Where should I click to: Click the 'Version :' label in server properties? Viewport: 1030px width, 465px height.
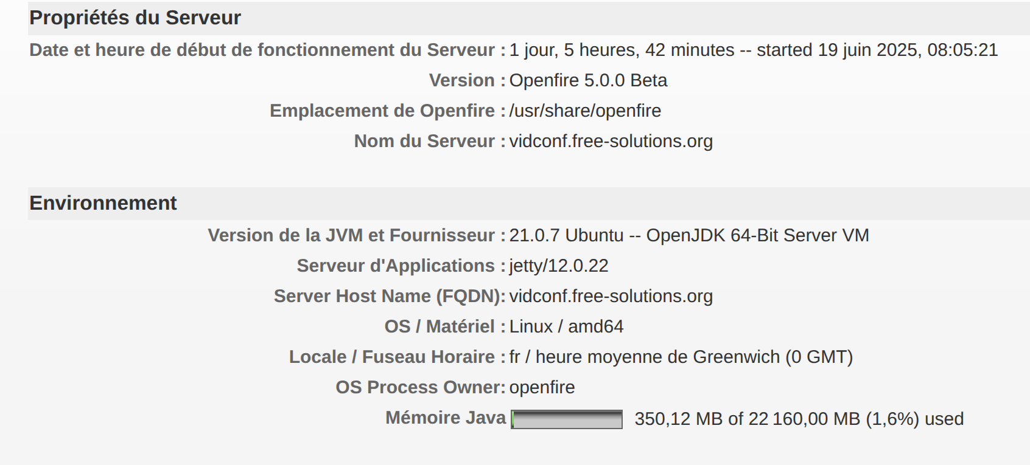point(467,80)
